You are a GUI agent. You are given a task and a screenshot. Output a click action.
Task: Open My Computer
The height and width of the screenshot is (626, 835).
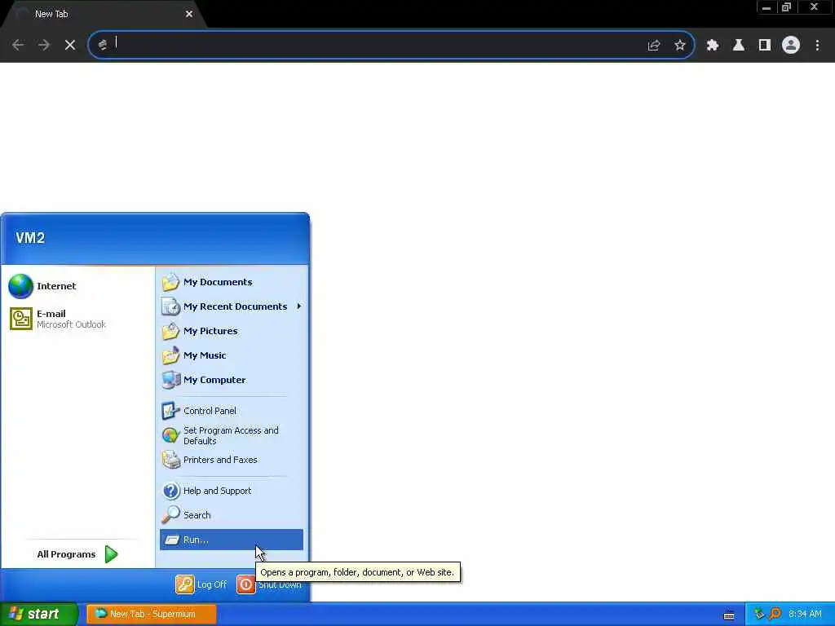pos(232,380)
